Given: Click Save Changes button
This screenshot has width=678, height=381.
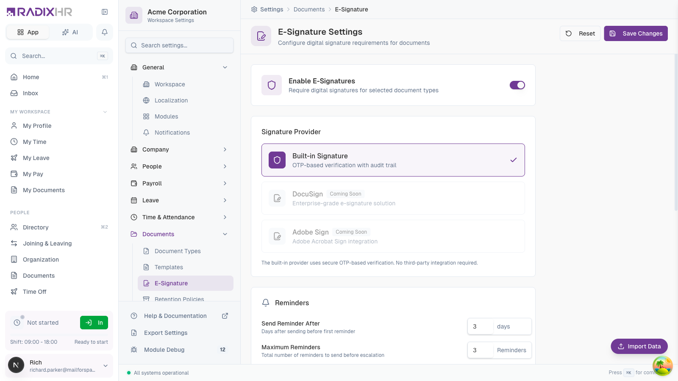Looking at the screenshot, I should coord(636,33).
